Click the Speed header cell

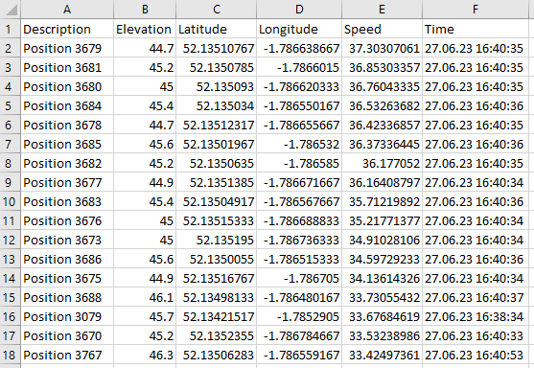coord(383,29)
